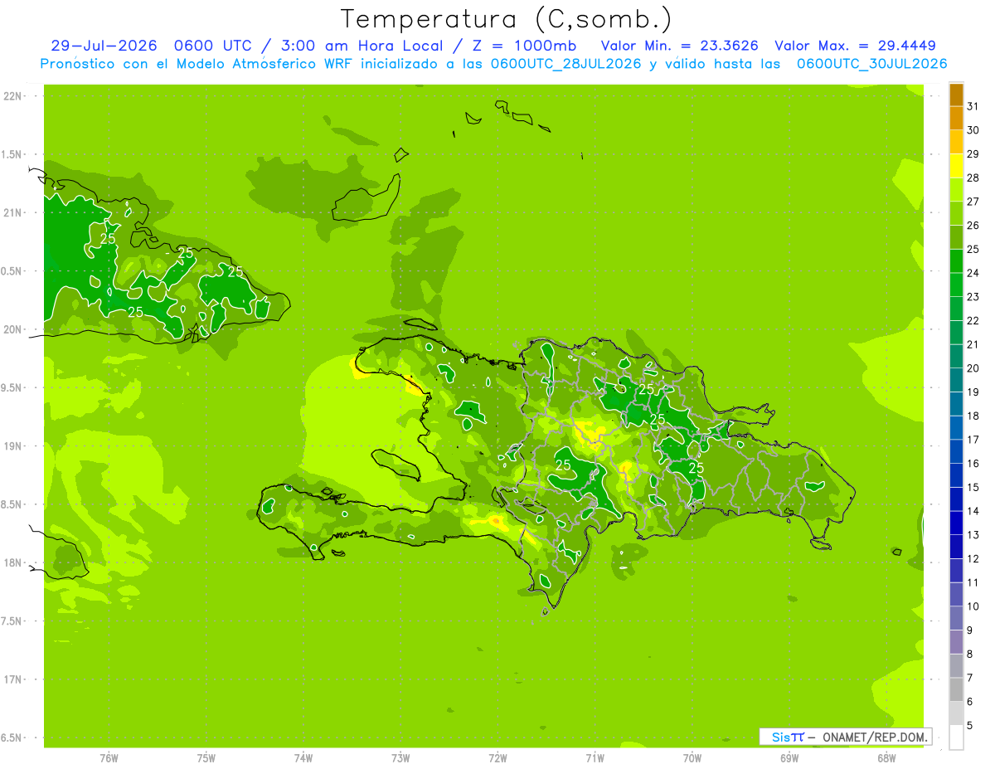
Task: Click the "ONAMET/REP.DOM." credit label
Action: (876, 737)
